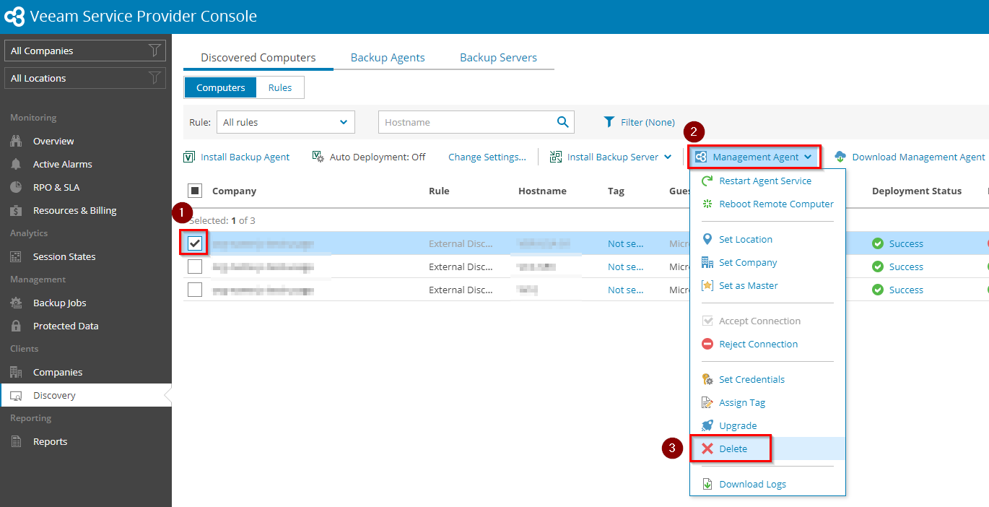This screenshot has width=989, height=507.
Task: Click the Install Backup Agent icon
Action: click(x=189, y=157)
